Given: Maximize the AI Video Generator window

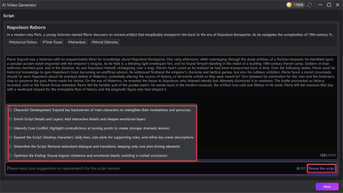Looking at the screenshot, I should 328,5.
